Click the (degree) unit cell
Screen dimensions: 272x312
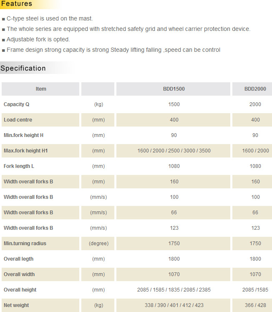98,244
